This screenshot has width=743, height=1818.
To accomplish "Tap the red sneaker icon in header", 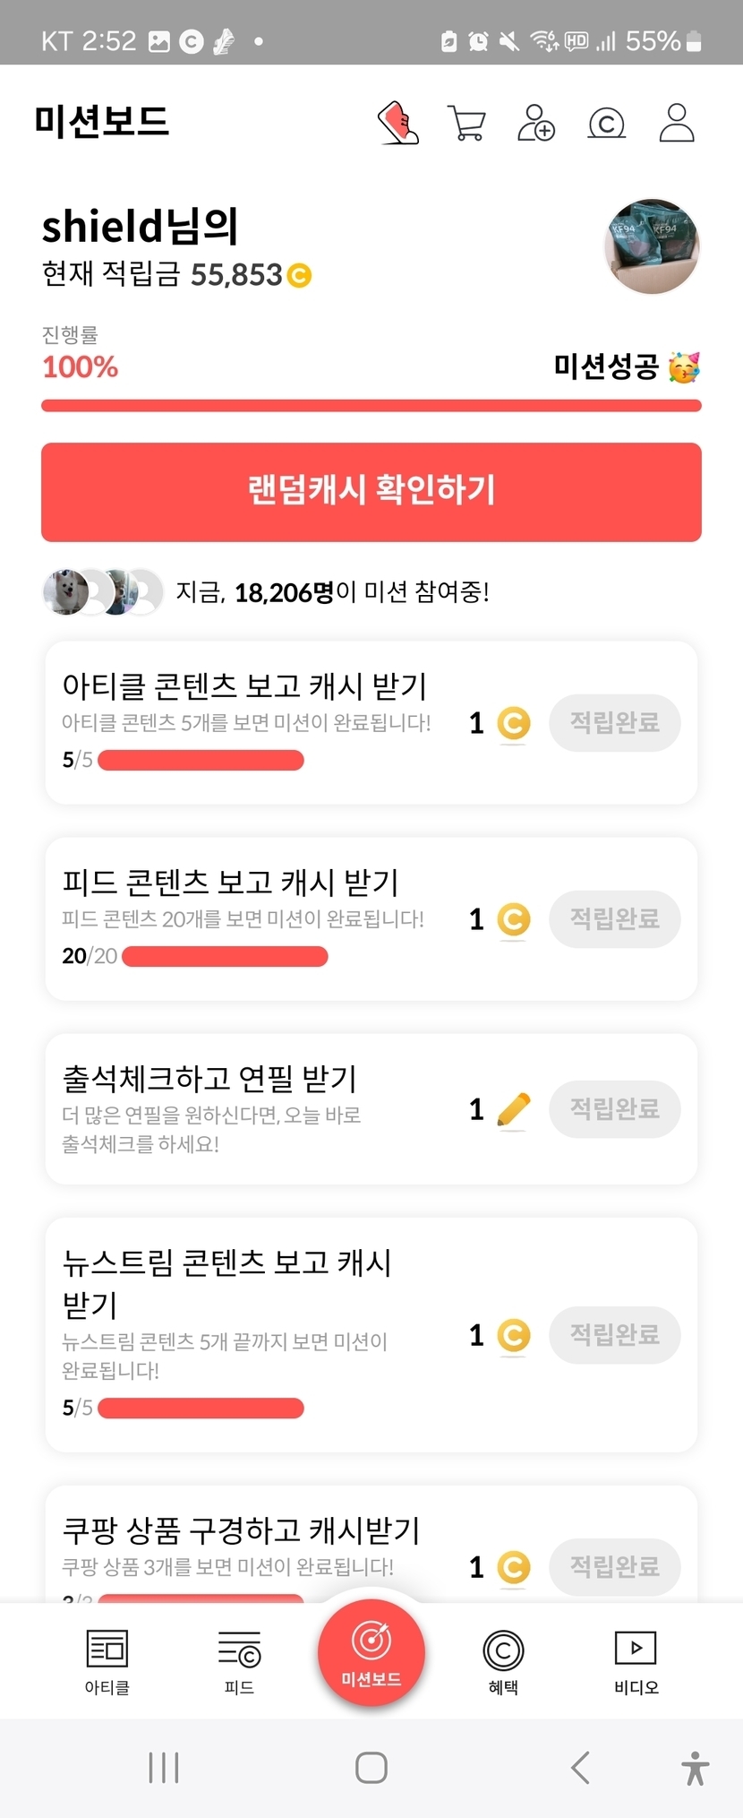I will 398,123.
